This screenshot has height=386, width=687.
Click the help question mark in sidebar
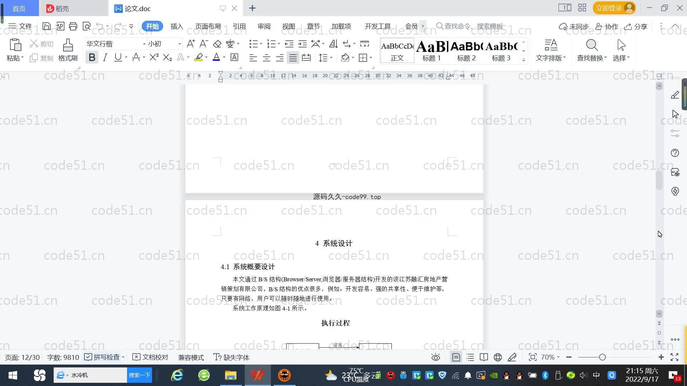[x=675, y=153]
